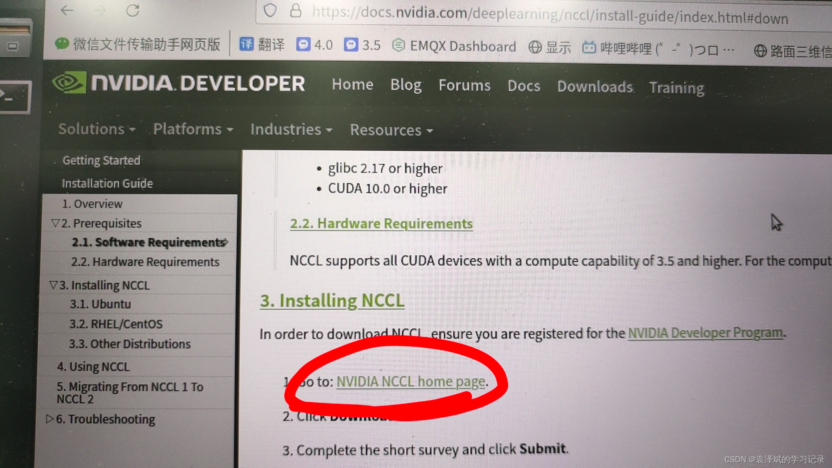Image resolution: width=832 pixels, height=468 pixels.
Task: Click the 'CUDA 10.0 or higher' text
Action: (x=387, y=189)
